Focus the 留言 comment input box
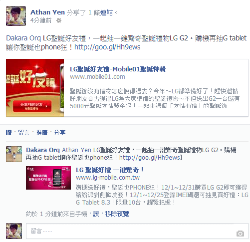Screen dimensions: 250x242 tap(137, 231)
